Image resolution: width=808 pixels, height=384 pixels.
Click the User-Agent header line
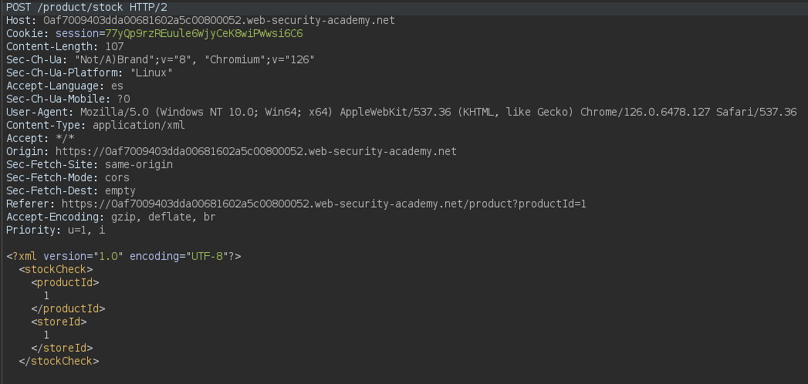click(x=401, y=113)
